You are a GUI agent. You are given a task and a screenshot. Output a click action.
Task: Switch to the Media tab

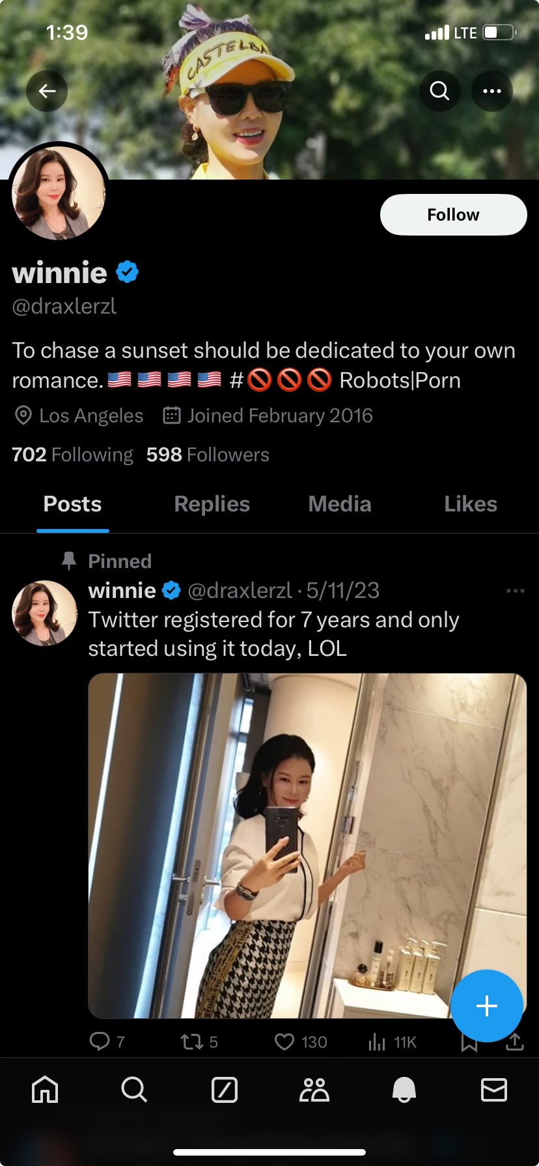[339, 504]
